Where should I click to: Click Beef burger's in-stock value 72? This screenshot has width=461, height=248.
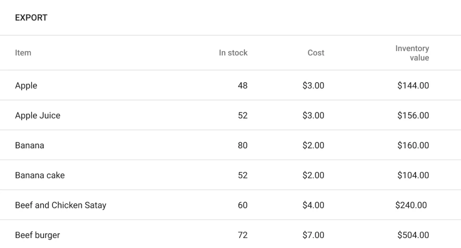(x=242, y=235)
